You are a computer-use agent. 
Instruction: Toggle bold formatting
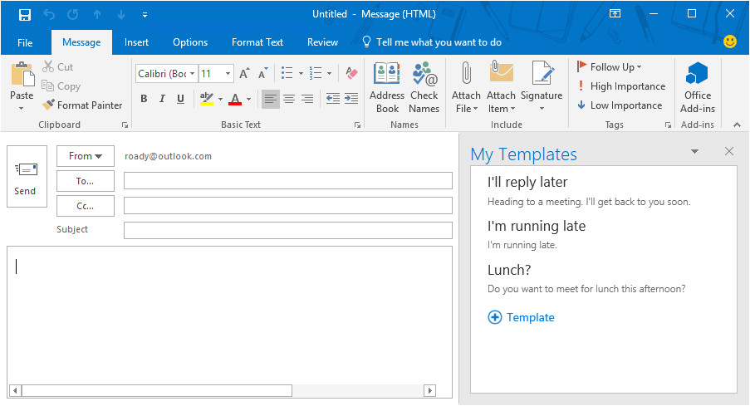coord(144,99)
